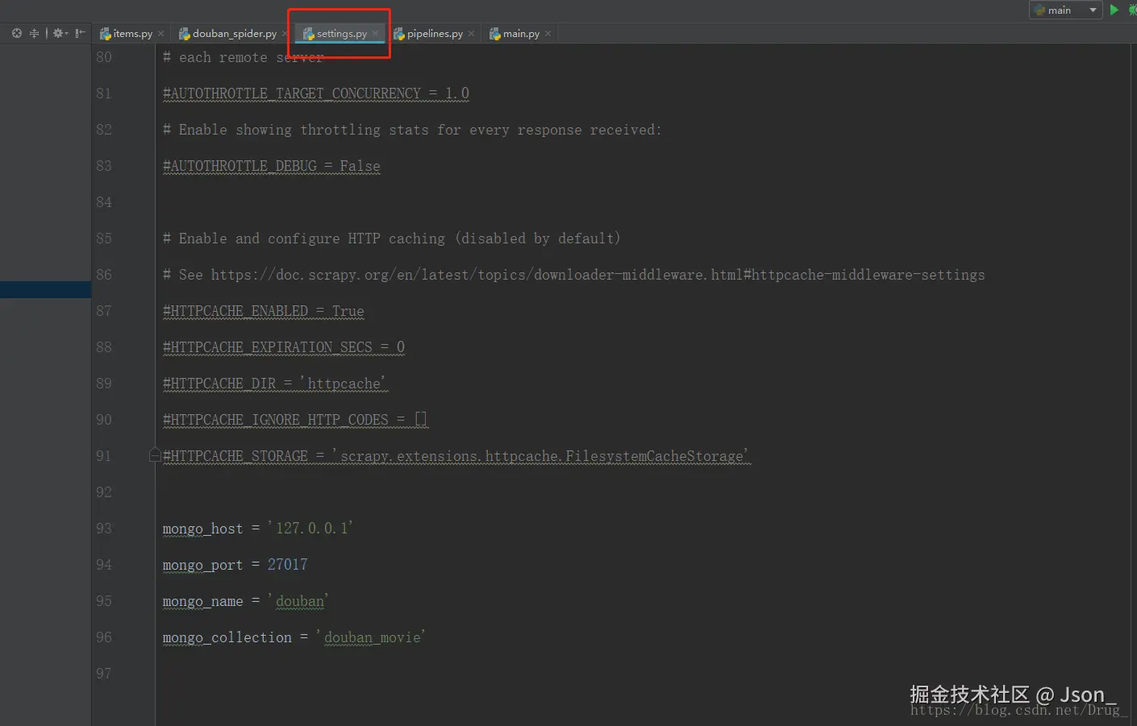The height and width of the screenshot is (726, 1137).
Task: Click the Python file icon on main.py tab
Action: pos(494,34)
